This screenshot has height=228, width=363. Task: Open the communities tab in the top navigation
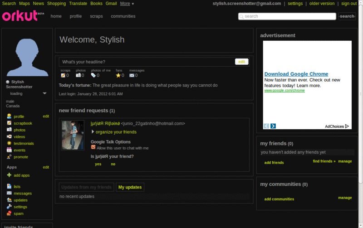pos(123,16)
